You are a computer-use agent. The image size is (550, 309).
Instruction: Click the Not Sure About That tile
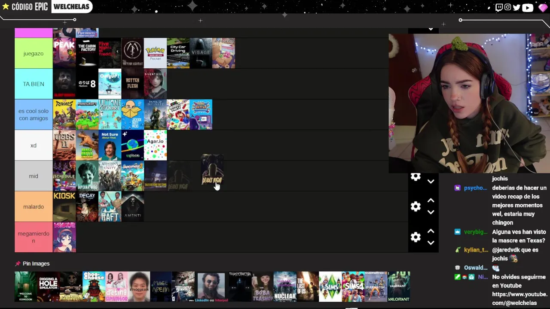click(110, 145)
